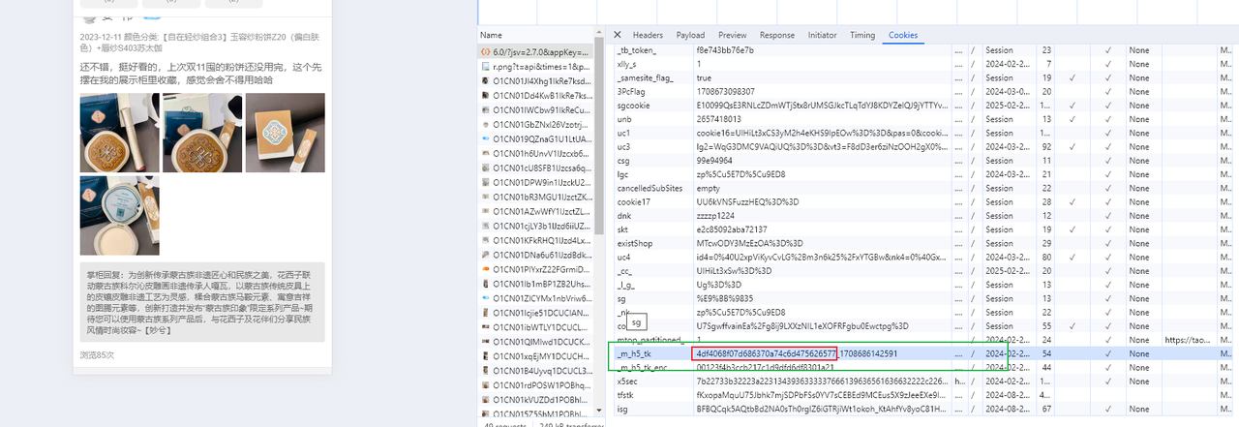The width and height of the screenshot is (1239, 427).
Task: Click the O1CN019QZnaG1U1LtUA request
Action: [540, 139]
